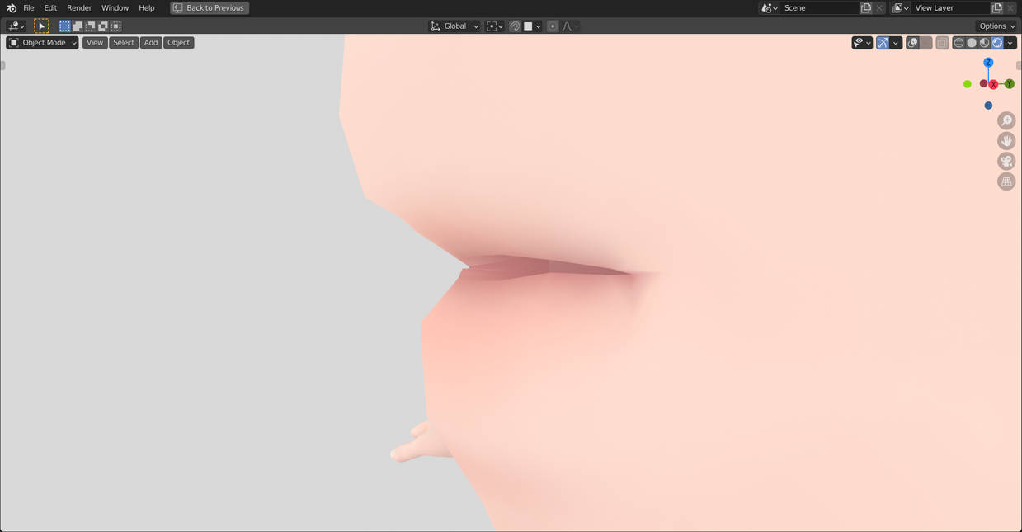
Task: Toggle proportional editing
Action: pyautogui.click(x=553, y=26)
